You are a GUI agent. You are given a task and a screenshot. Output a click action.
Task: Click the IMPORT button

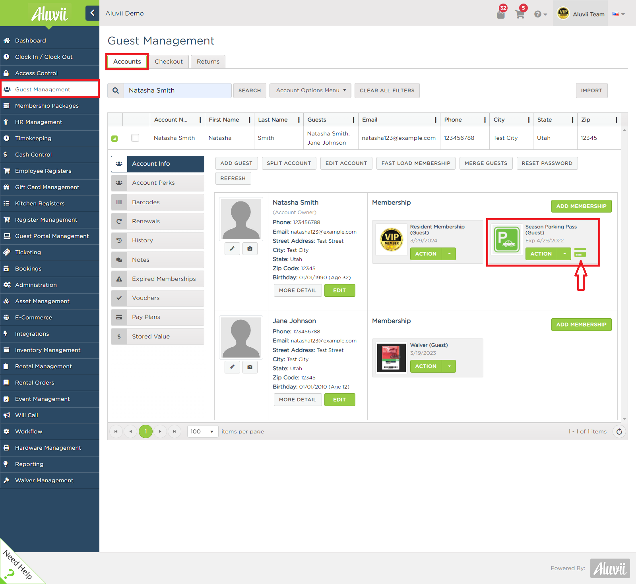click(591, 91)
